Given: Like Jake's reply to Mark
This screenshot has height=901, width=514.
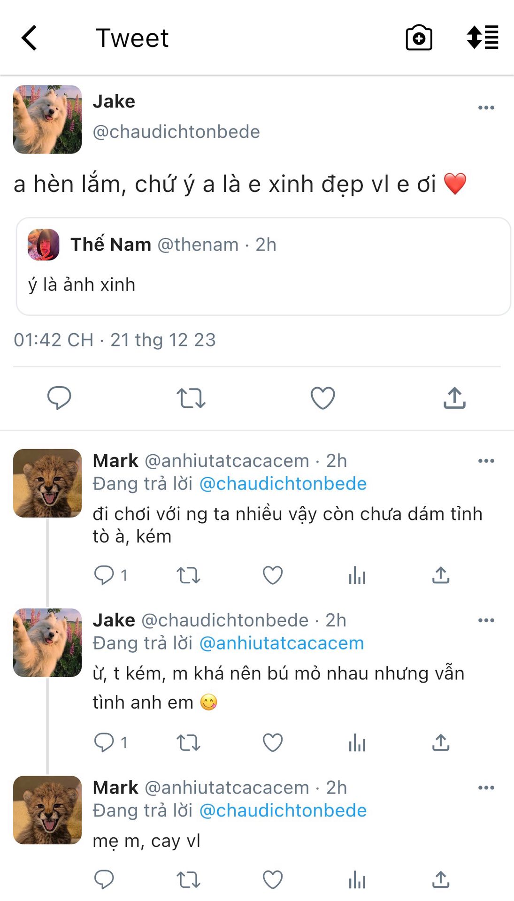Looking at the screenshot, I should pos(272,742).
